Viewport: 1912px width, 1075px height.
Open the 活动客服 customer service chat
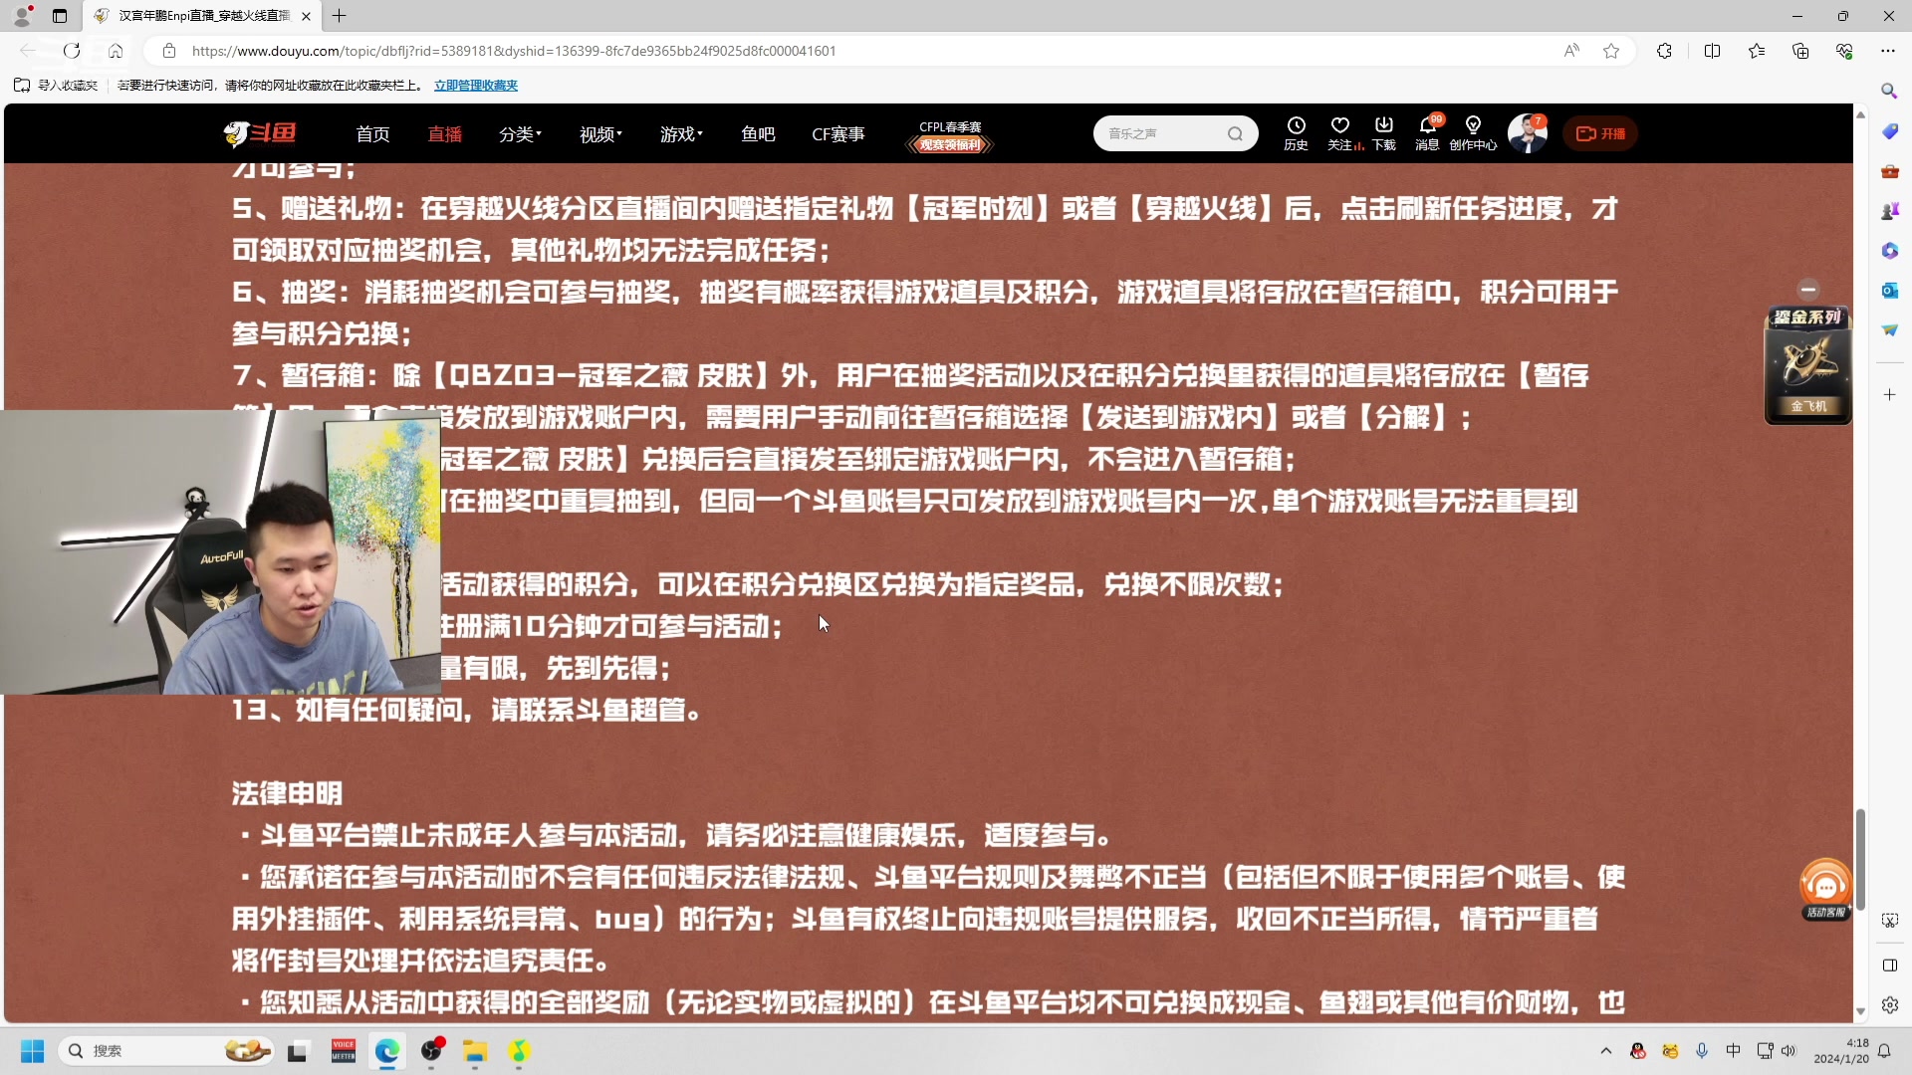(1825, 889)
